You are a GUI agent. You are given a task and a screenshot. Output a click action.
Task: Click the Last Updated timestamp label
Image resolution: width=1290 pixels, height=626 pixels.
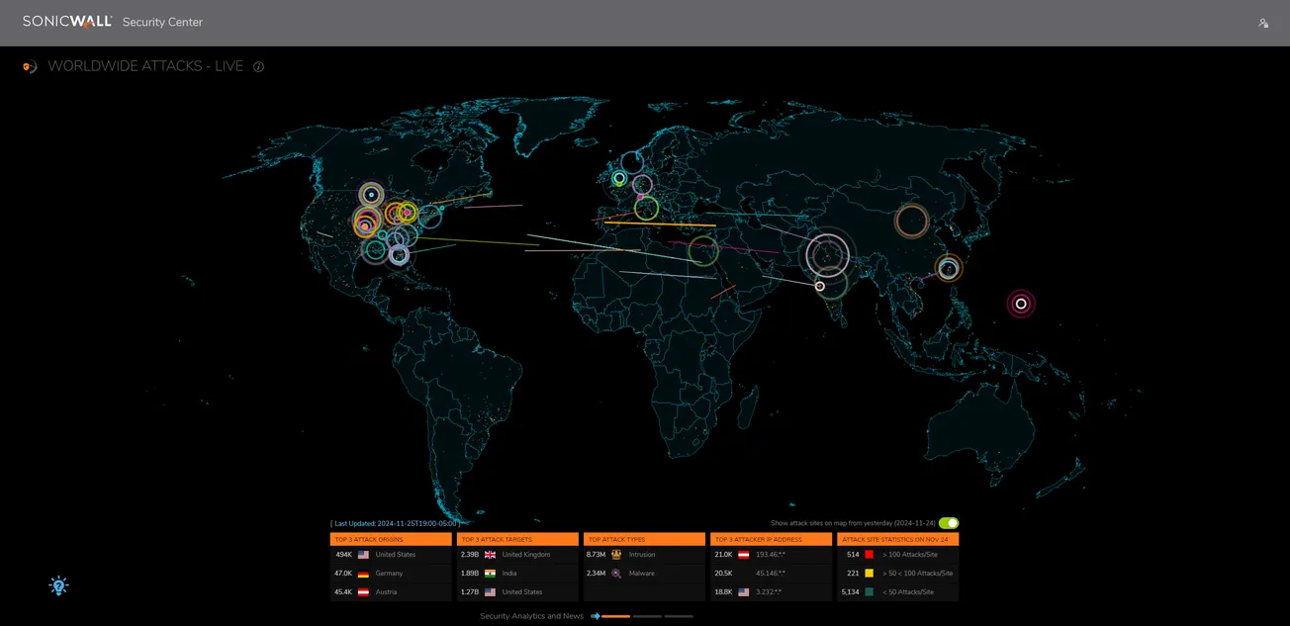click(393, 522)
